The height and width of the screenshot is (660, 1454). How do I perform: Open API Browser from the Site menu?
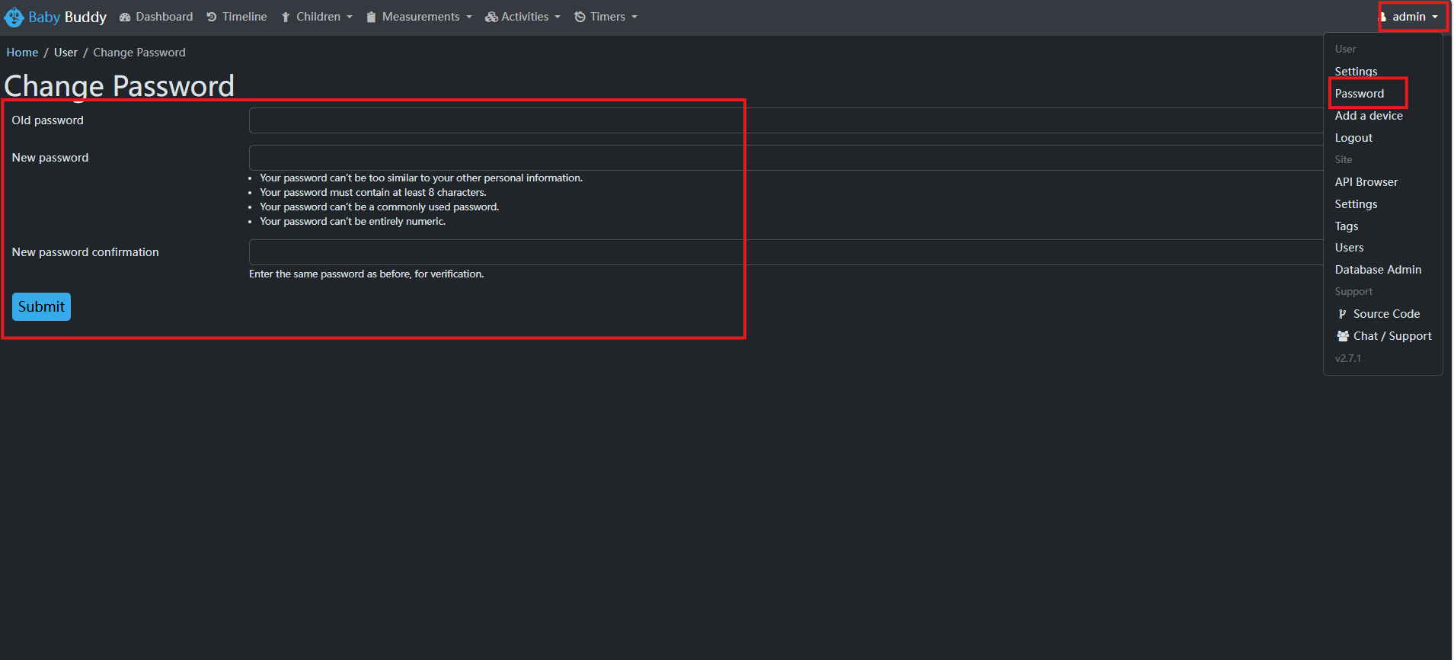1366,182
